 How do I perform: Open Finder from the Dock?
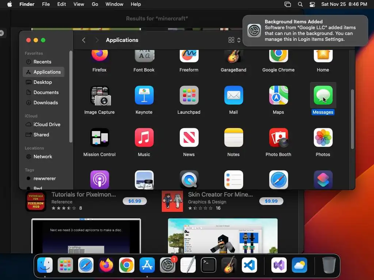45,265
